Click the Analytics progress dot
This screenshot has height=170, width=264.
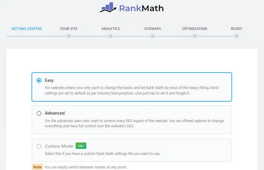click(110, 36)
